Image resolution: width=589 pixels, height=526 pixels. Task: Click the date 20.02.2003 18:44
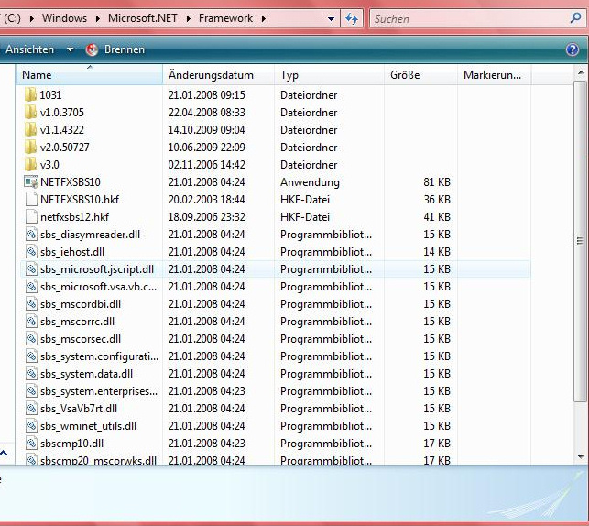pos(206,199)
